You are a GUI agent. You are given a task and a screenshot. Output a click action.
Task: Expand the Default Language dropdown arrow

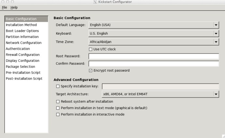[x=216, y=25]
